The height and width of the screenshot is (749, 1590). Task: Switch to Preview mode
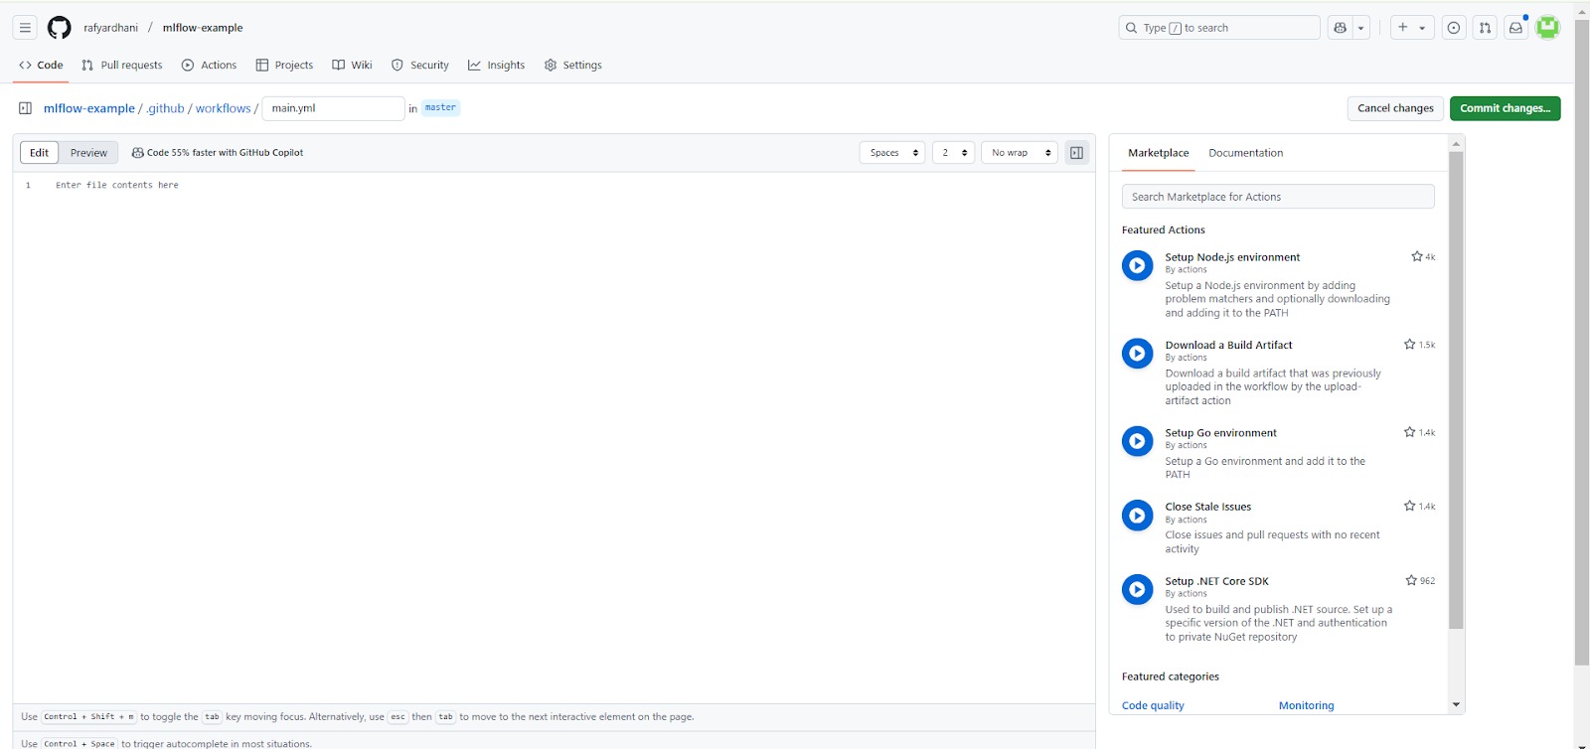(x=88, y=153)
